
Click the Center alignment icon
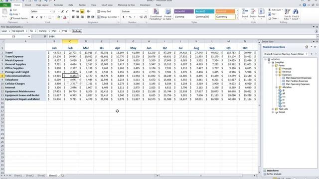coord(78,17)
